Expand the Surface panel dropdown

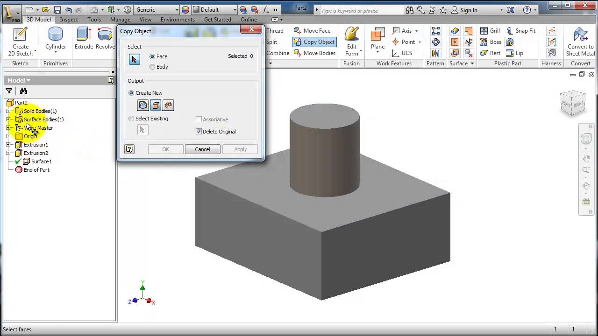pos(472,63)
